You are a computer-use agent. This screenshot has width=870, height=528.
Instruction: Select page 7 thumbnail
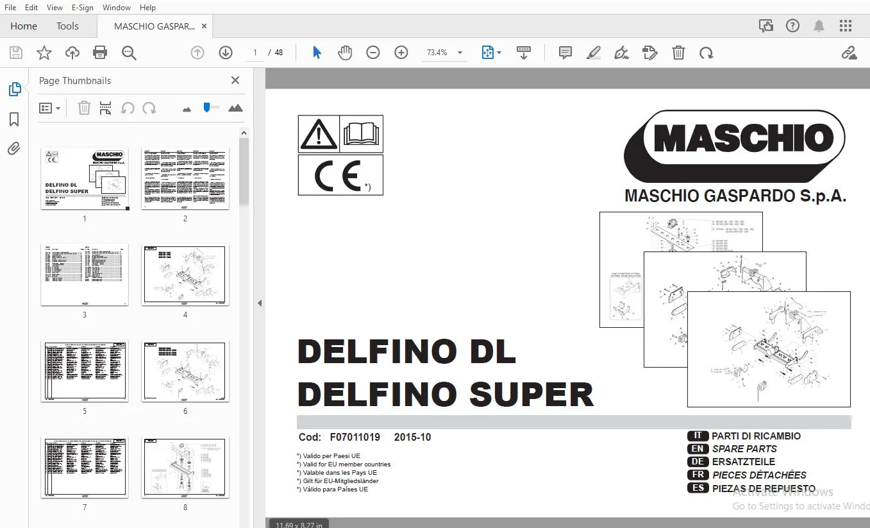point(85,467)
